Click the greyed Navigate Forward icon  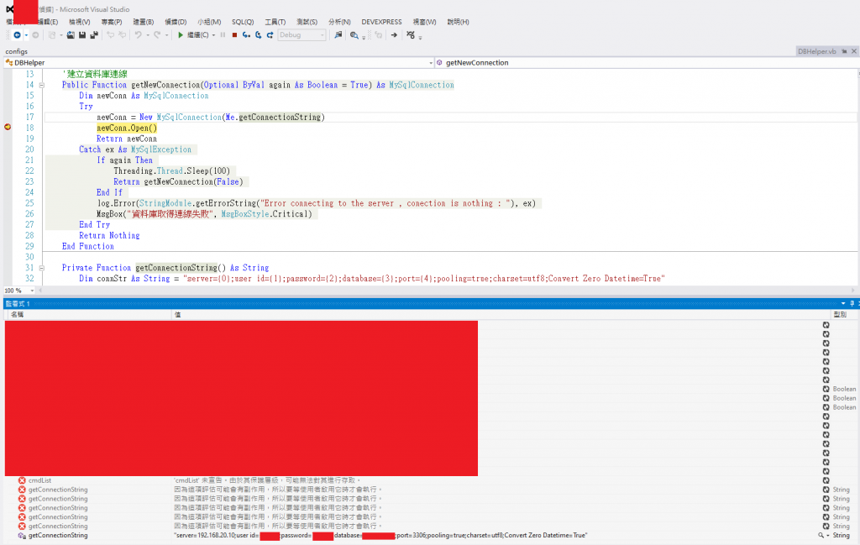click(35, 35)
